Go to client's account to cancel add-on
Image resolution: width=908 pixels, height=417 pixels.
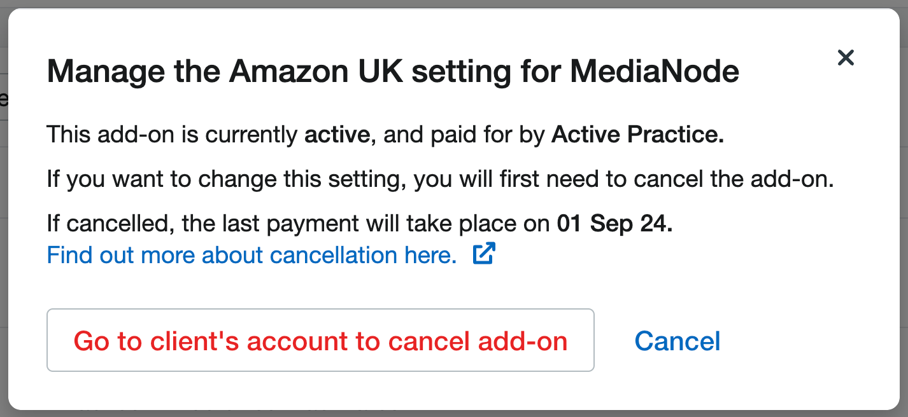(x=320, y=340)
